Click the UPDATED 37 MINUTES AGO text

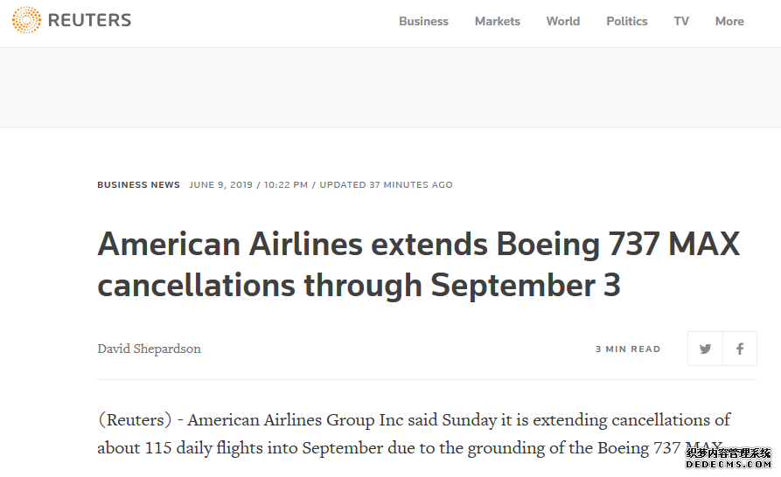[386, 184]
